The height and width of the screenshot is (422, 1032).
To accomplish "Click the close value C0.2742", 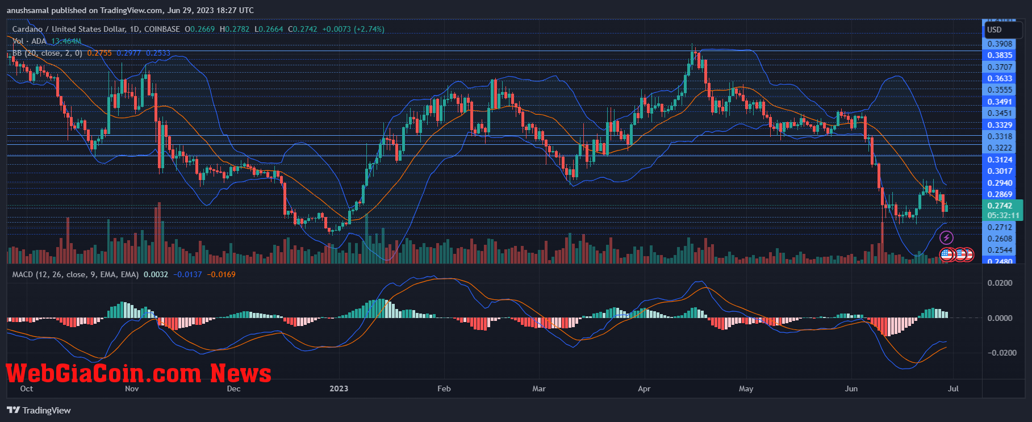I will [303, 29].
